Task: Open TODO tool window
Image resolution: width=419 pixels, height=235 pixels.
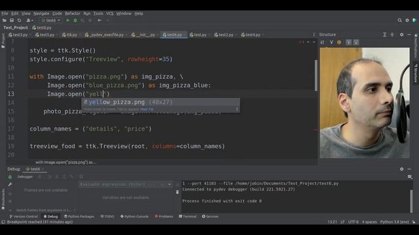Action: click(107, 216)
